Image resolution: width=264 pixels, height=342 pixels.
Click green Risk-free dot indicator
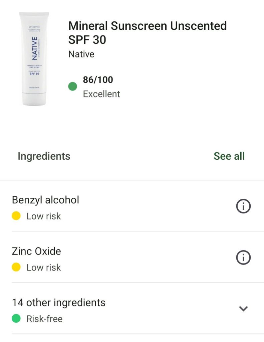tap(16, 319)
